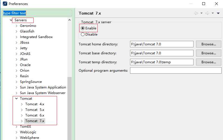Image resolution: width=223 pixels, height=140 pixels.
Task: Select WebLogic in the server list
Action: (x=28, y=132)
